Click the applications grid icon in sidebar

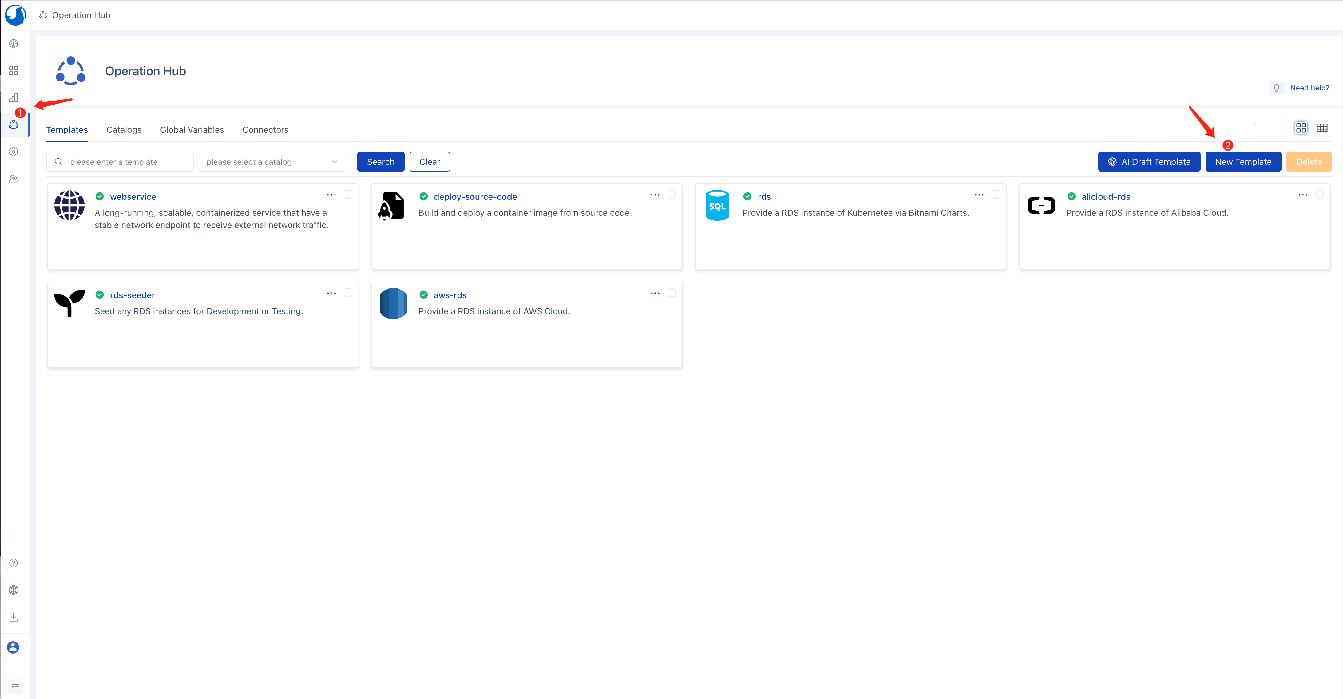14,71
